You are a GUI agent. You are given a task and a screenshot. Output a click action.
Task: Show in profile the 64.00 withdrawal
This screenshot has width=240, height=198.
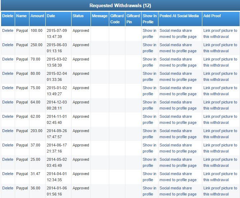(149, 105)
